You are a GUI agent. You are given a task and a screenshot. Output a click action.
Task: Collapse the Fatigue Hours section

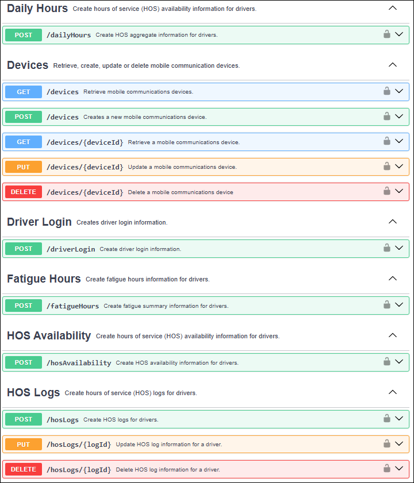click(x=393, y=279)
